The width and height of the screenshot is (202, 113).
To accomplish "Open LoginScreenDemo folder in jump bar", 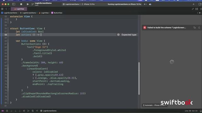I will 28,13.
